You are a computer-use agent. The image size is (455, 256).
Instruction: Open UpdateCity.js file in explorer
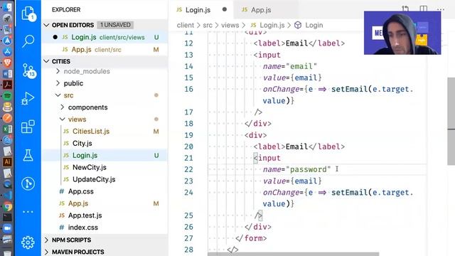click(94, 179)
